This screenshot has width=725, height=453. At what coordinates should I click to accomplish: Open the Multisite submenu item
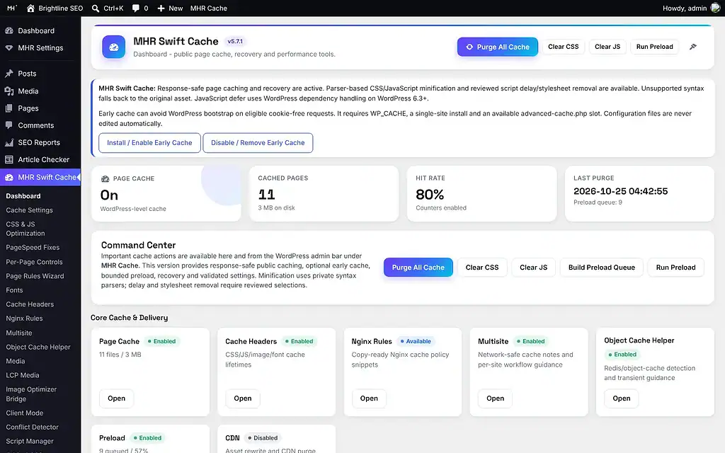coord(19,333)
